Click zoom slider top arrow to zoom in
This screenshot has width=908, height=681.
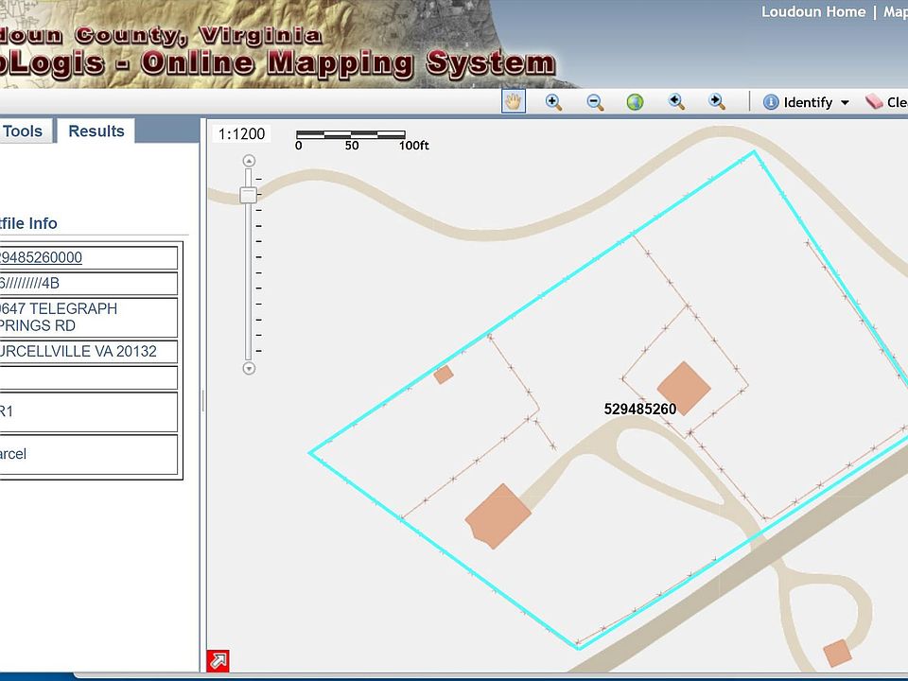pyautogui.click(x=250, y=161)
